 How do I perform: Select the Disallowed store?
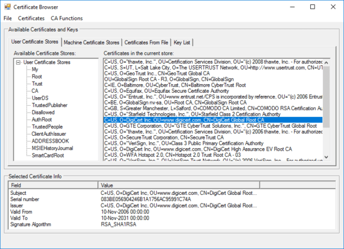point(43,113)
